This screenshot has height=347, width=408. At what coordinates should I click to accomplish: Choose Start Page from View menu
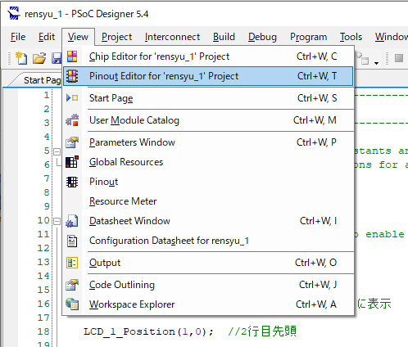click(x=209, y=98)
